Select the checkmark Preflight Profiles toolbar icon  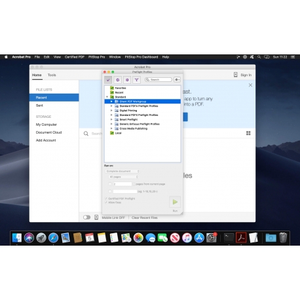pyautogui.click(x=108, y=80)
